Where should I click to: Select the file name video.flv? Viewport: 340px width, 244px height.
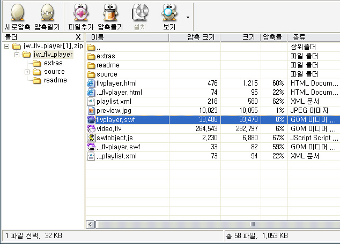[109, 129]
